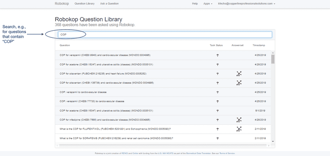
Task: Click the 5/1/2019 timestamp cell
Action: [260, 110]
